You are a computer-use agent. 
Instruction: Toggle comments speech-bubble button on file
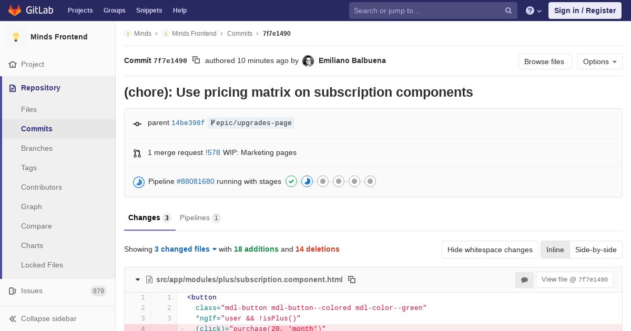point(524,280)
